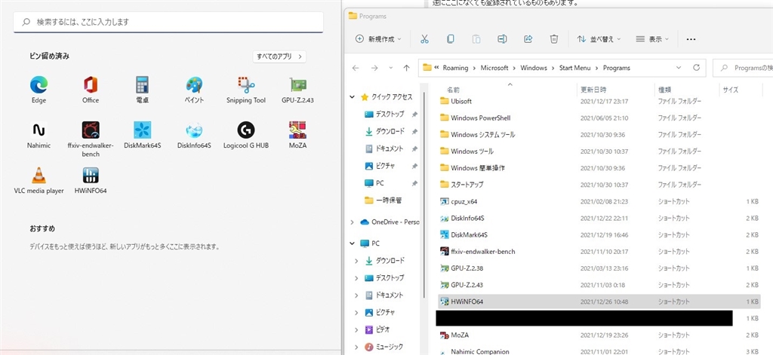Screen dimensions: 773x355
Task: Click the Cut scissors icon in Explorer toolbar
Action: click(x=424, y=39)
